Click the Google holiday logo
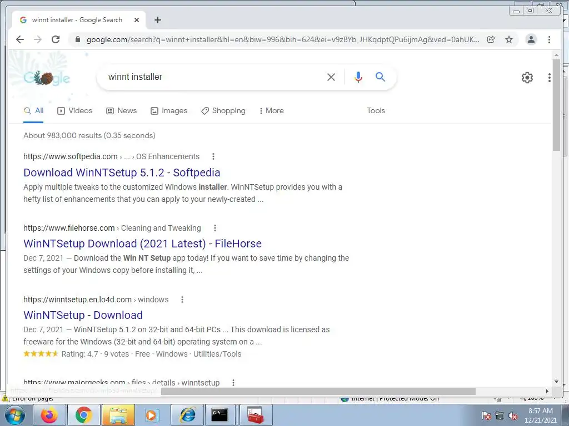The width and height of the screenshot is (569, 426). click(47, 78)
